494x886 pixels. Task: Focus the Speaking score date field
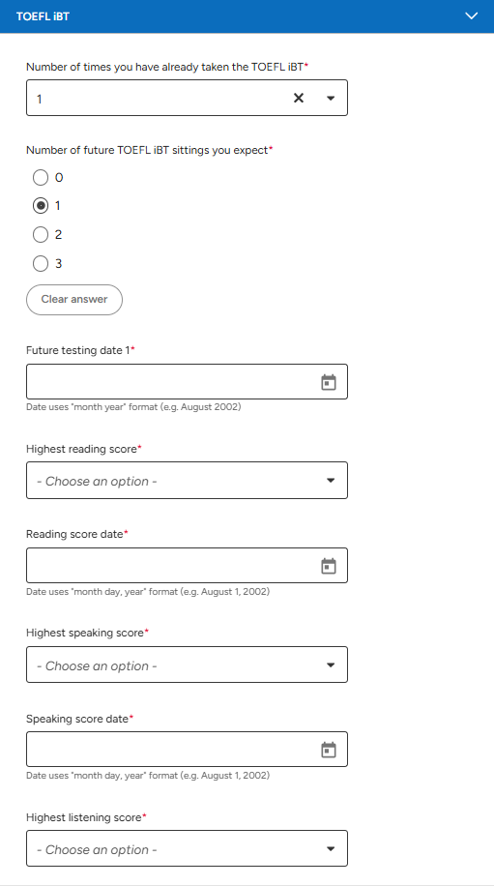[187, 750]
